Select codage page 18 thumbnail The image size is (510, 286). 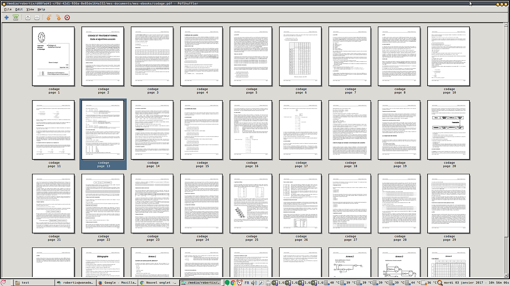click(350, 130)
